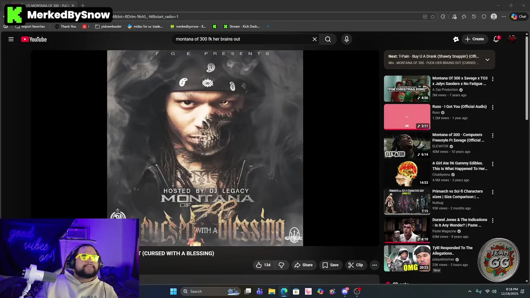530x298 pixels.
Task: Expand the Mix playlist panel chevron
Action: point(487,60)
